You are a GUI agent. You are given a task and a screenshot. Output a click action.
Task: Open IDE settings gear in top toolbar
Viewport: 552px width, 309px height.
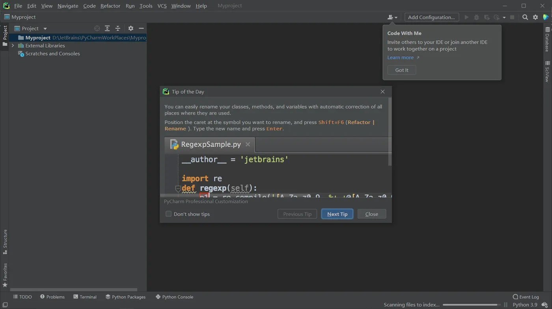click(x=535, y=17)
